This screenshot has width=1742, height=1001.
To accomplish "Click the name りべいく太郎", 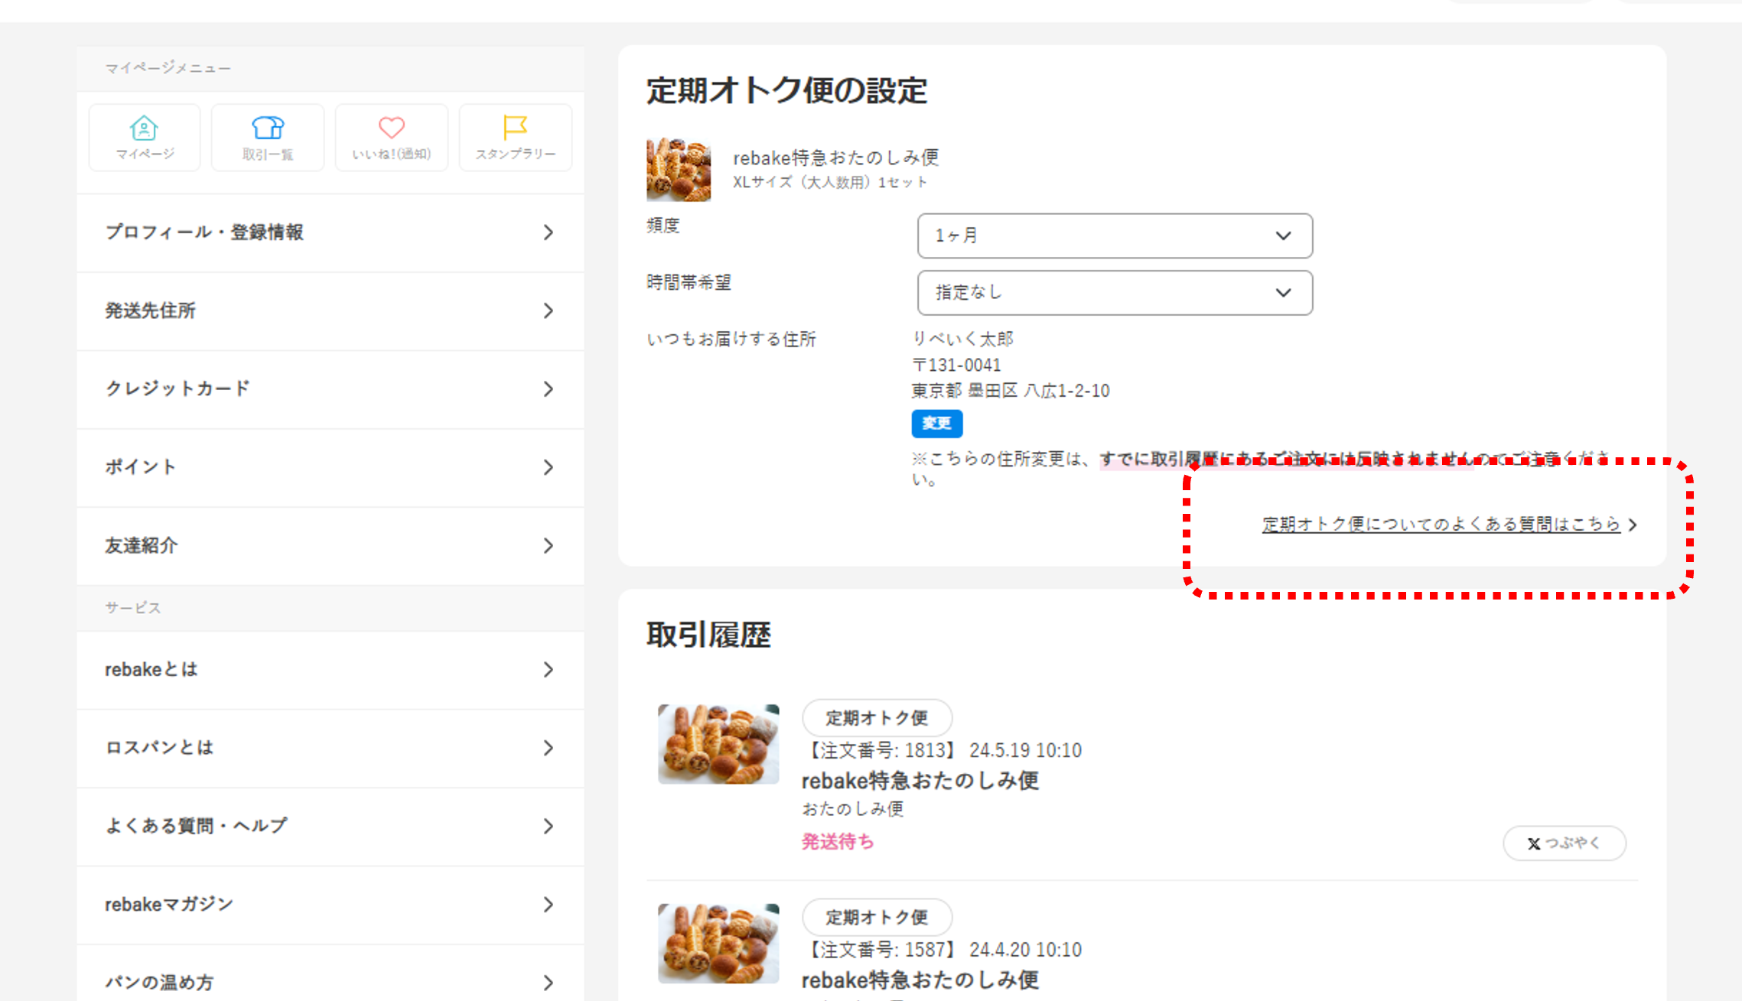I will (962, 339).
